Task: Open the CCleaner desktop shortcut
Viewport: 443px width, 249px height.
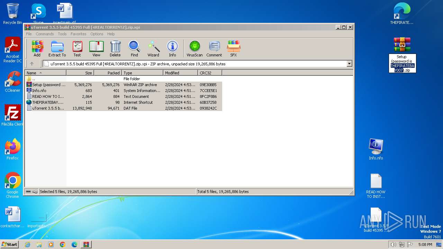Action: [12, 81]
